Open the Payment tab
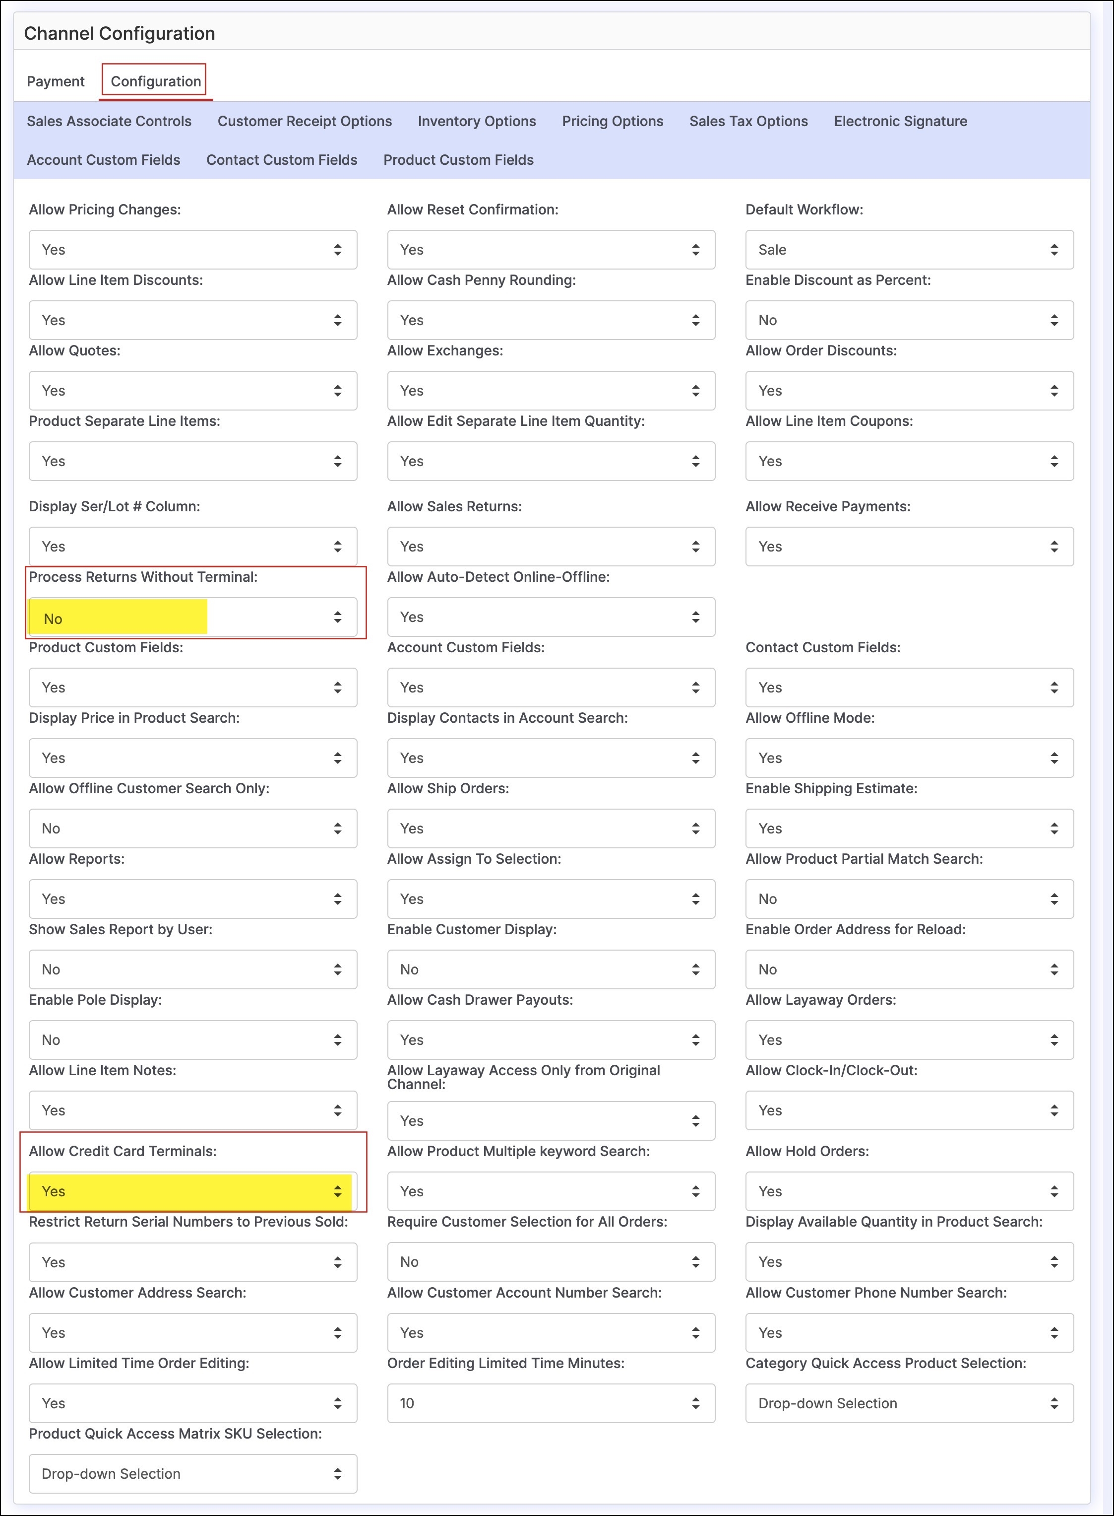Viewport: 1114px width, 1516px height. (55, 82)
